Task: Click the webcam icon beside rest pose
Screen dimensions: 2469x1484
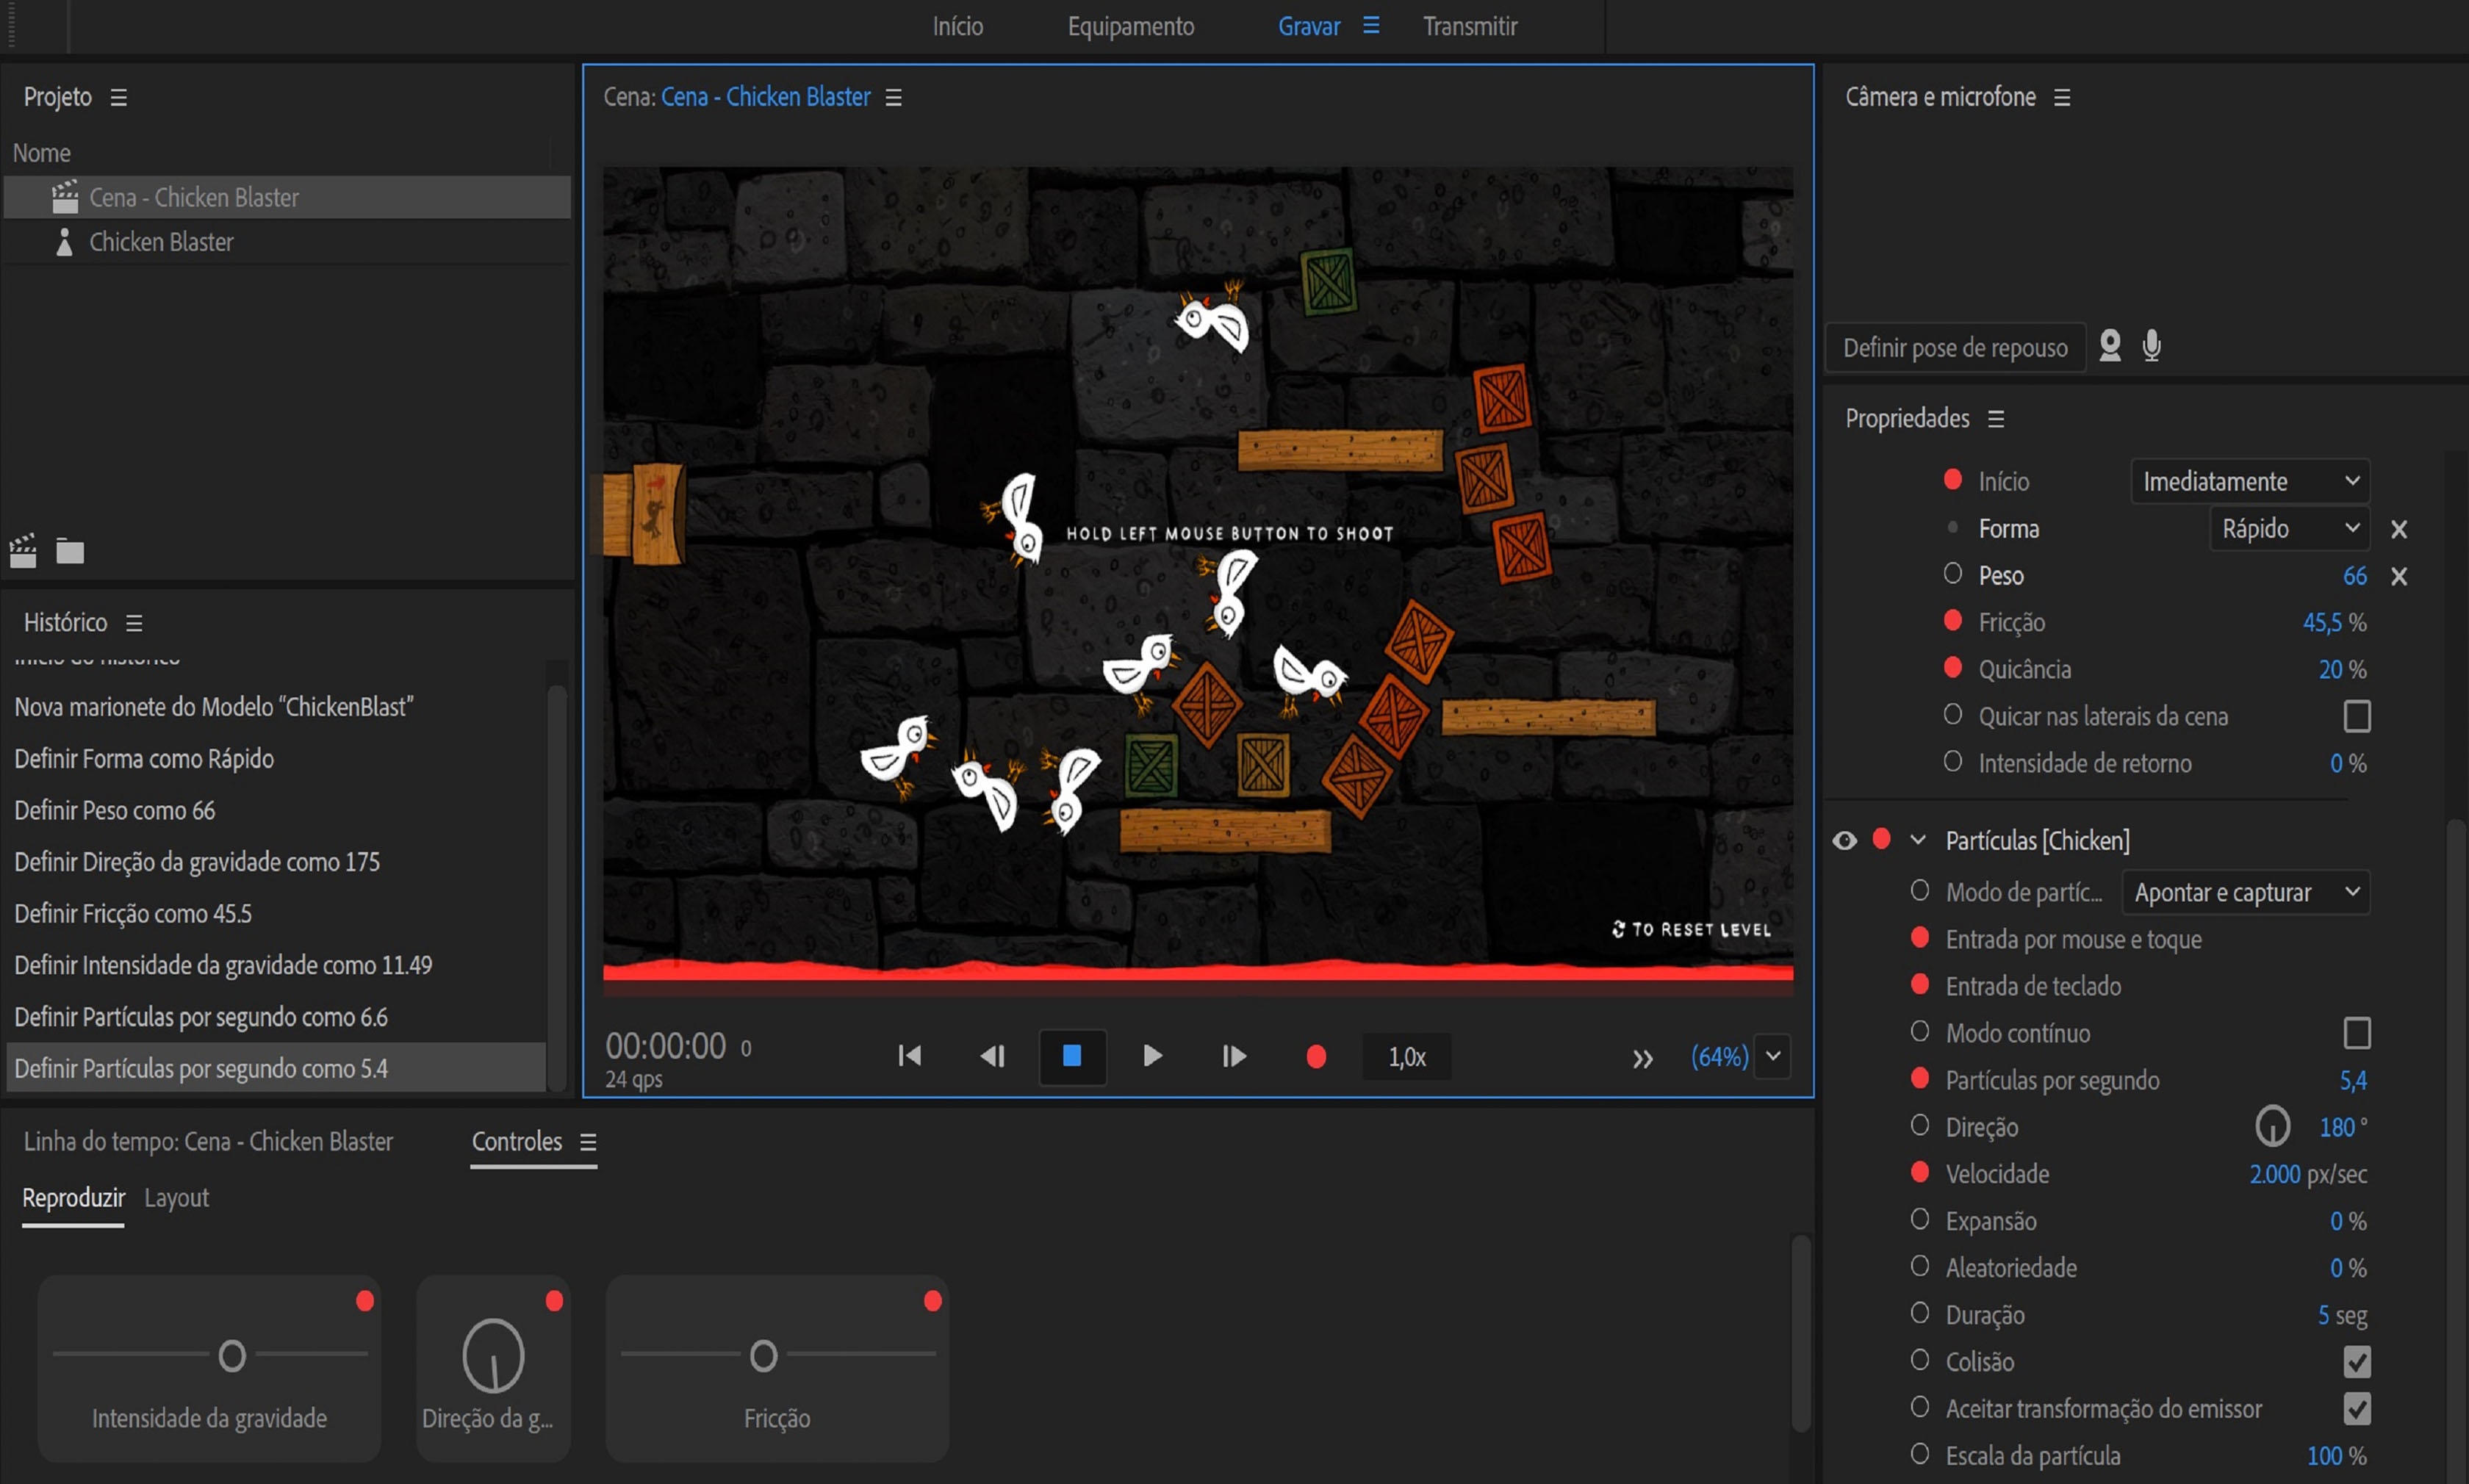Action: tap(2109, 346)
